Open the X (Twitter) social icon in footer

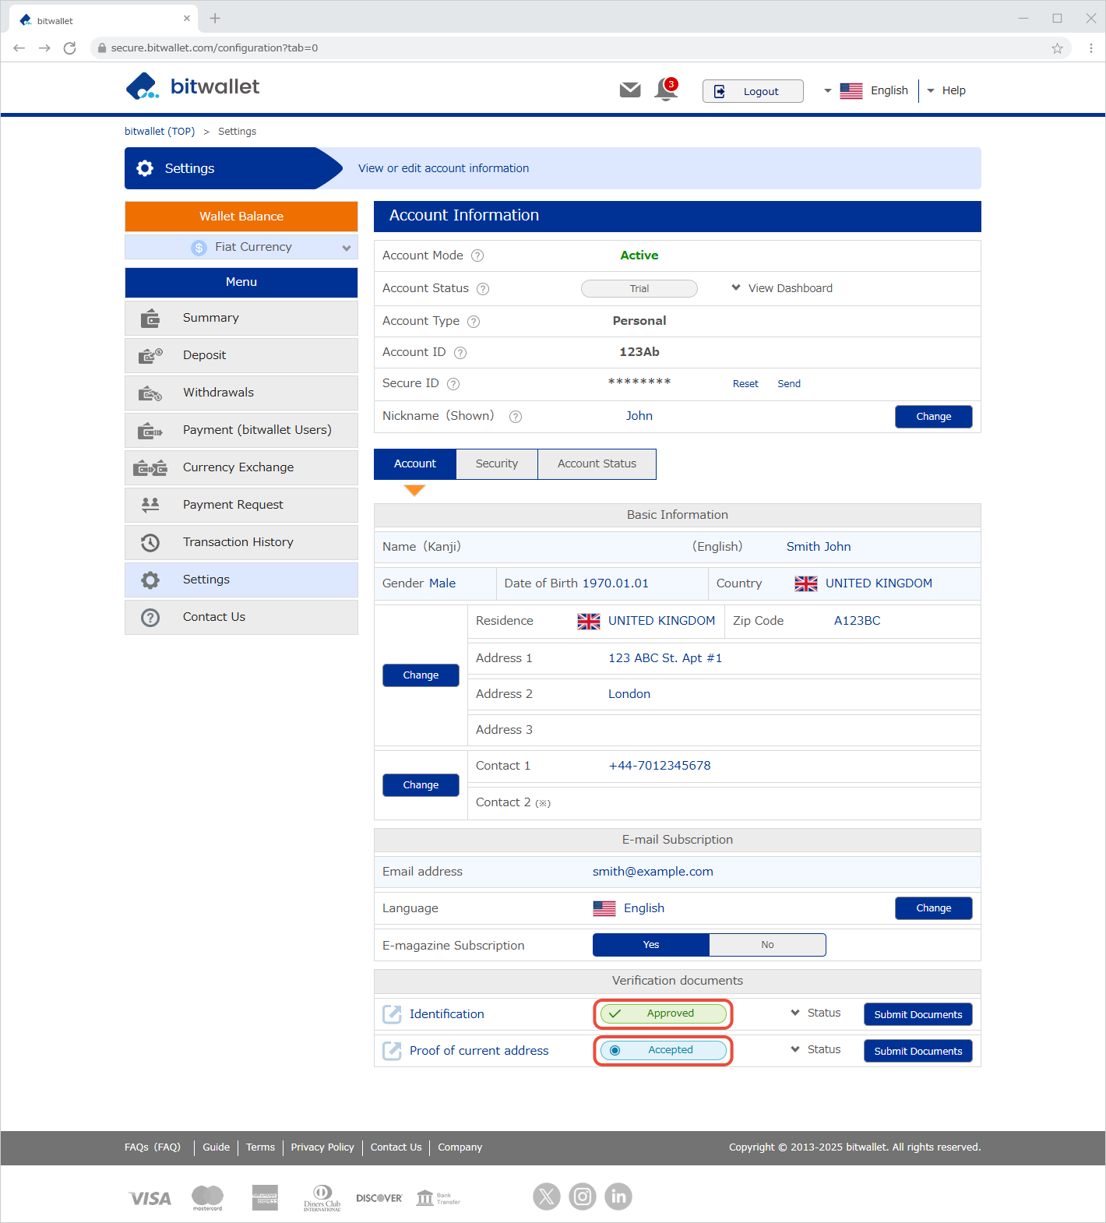coord(547,1196)
